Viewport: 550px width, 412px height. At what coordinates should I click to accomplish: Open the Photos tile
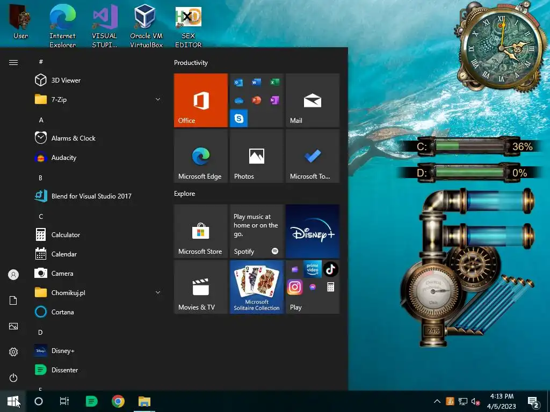(256, 156)
